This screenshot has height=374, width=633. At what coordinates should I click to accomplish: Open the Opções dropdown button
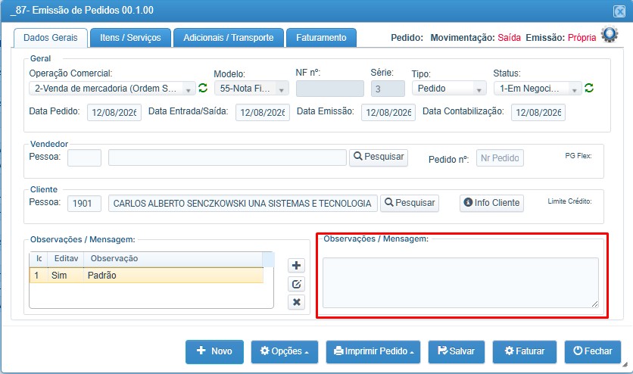coord(285,351)
